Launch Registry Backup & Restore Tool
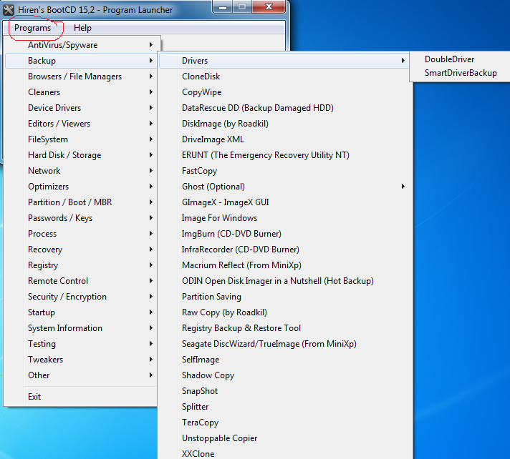The width and height of the screenshot is (510, 459). pyautogui.click(x=284, y=328)
